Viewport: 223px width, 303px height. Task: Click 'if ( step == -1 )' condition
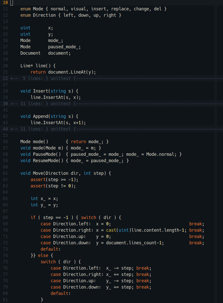coord(52,218)
